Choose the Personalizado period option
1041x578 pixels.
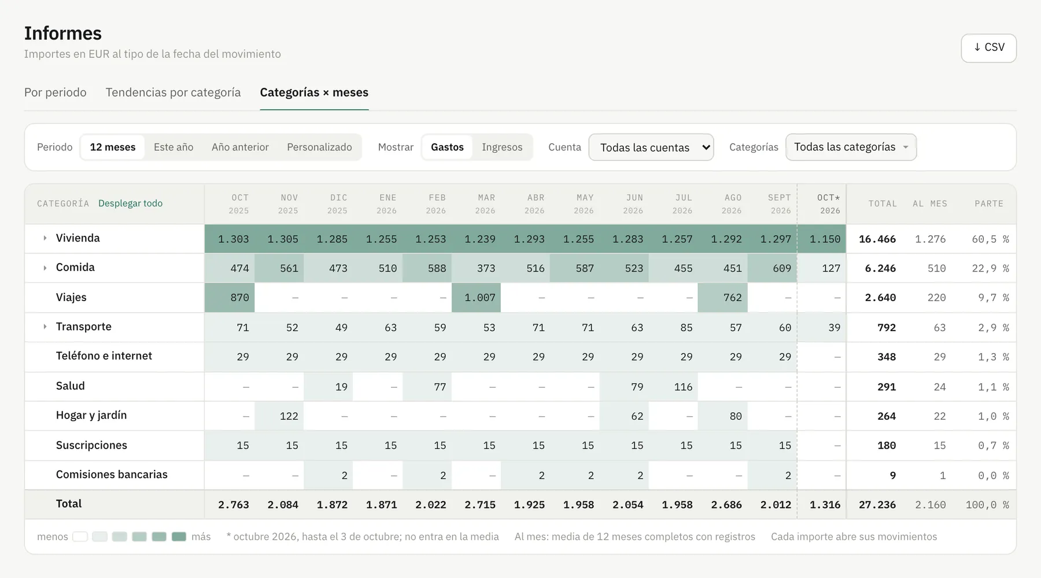[319, 147]
